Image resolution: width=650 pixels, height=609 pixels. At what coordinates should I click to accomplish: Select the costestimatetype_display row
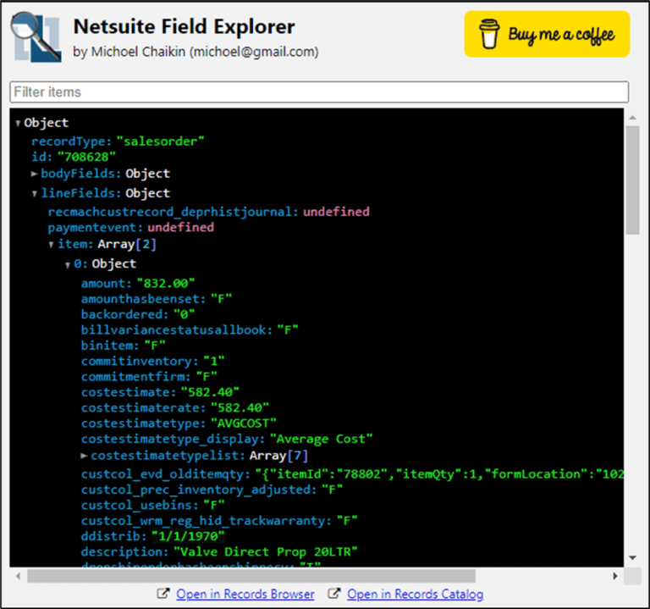click(227, 439)
